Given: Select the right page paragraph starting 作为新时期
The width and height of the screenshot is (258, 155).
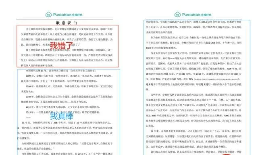Looking at the screenshot, I should click(x=193, y=42).
